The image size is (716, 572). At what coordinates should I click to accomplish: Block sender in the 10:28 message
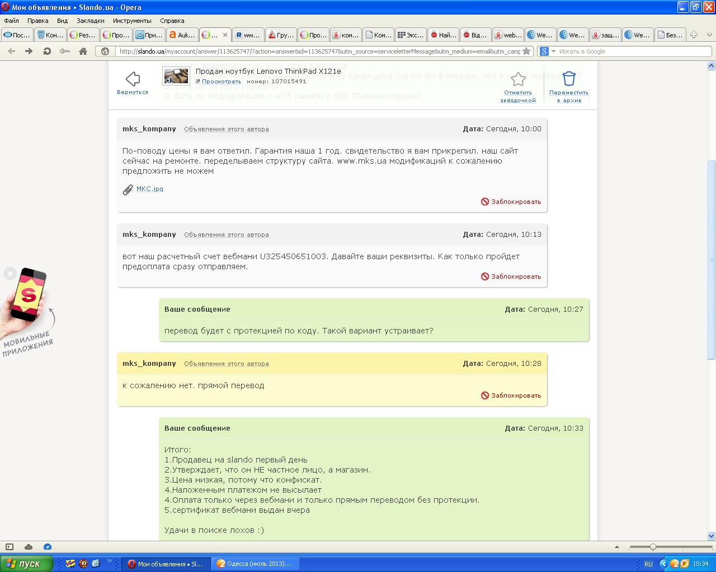[x=511, y=395]
